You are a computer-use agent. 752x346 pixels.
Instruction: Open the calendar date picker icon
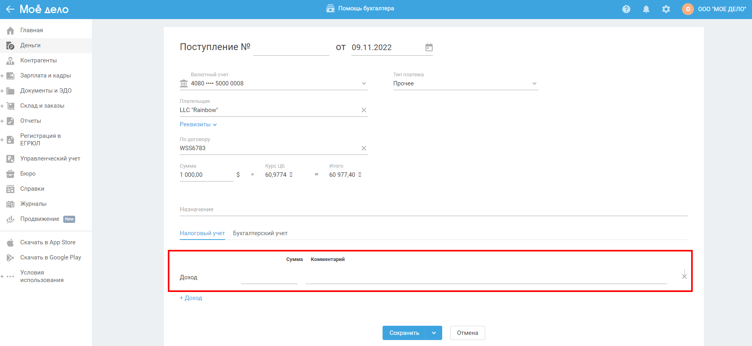coord(429,47)
